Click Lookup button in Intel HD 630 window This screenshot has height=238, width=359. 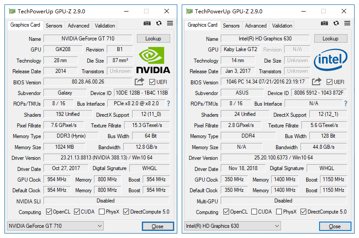point(331,39)
